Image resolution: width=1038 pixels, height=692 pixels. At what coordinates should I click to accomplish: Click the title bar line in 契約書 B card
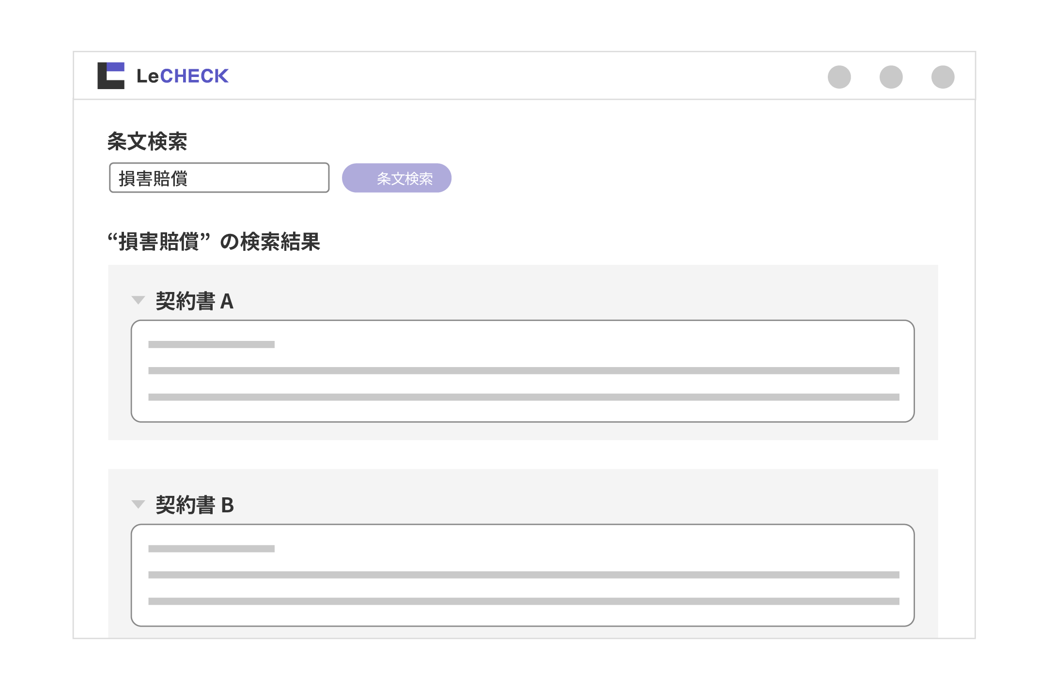click(212, 549)
